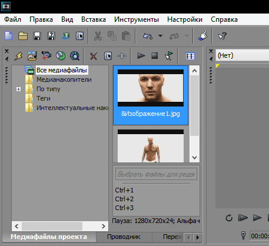Click the Extract Audio from CD icon
Viewport: 269px width, 246px height.
(x=61, y=56)
